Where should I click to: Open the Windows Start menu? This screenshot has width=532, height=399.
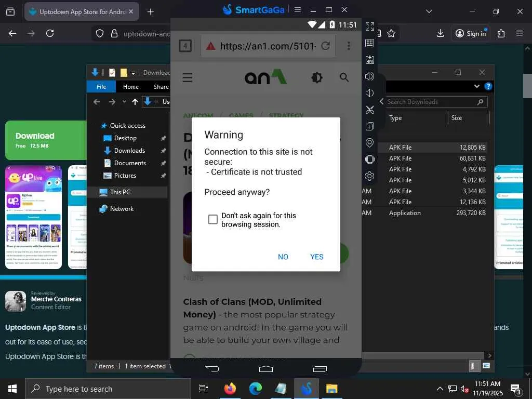pos(12,389)
